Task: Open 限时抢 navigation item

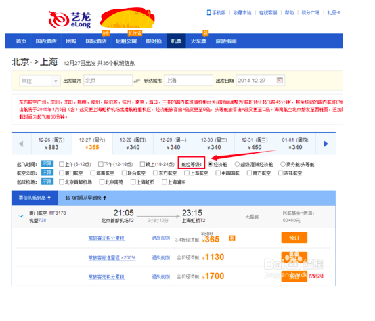Action: 154,41
